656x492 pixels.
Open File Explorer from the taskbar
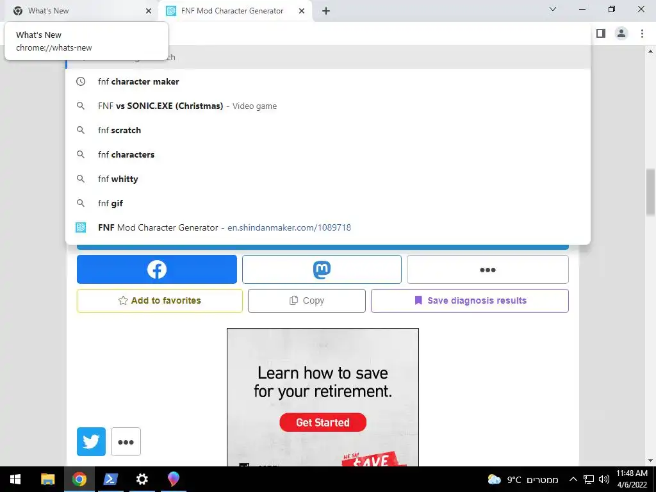click(x=47, y=479)
